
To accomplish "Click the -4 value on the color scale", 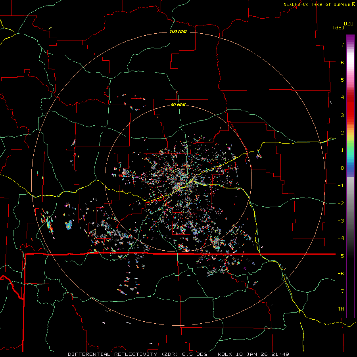I will pyautogui.click(x=341, y=238).
